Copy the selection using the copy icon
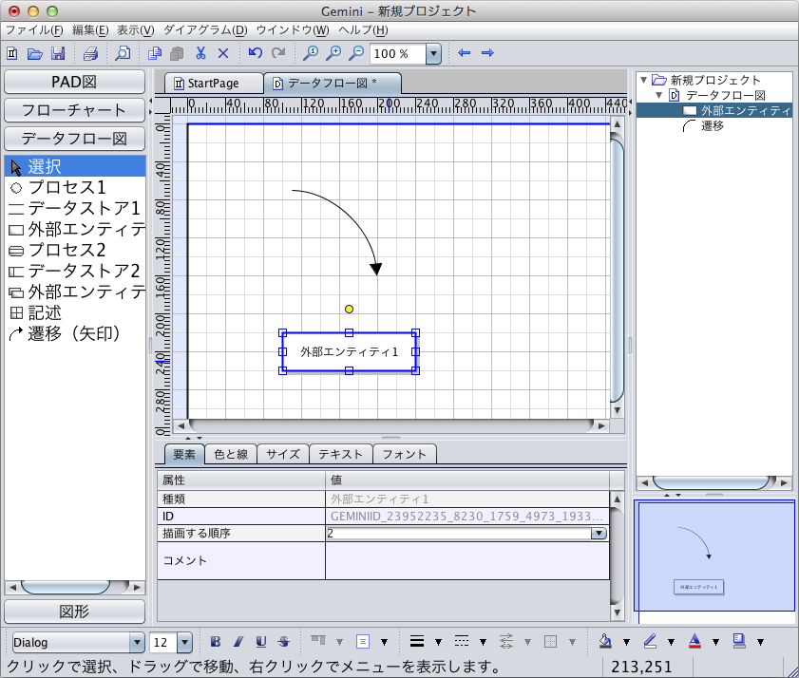Image resolution: width=799 pixels, height=678 pixels. coord(155,53)
